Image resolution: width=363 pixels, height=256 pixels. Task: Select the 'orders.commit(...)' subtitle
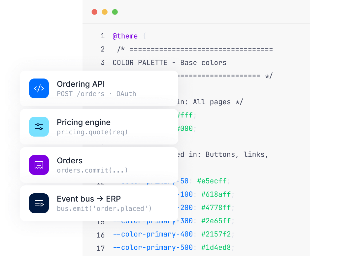pos(92,170)
